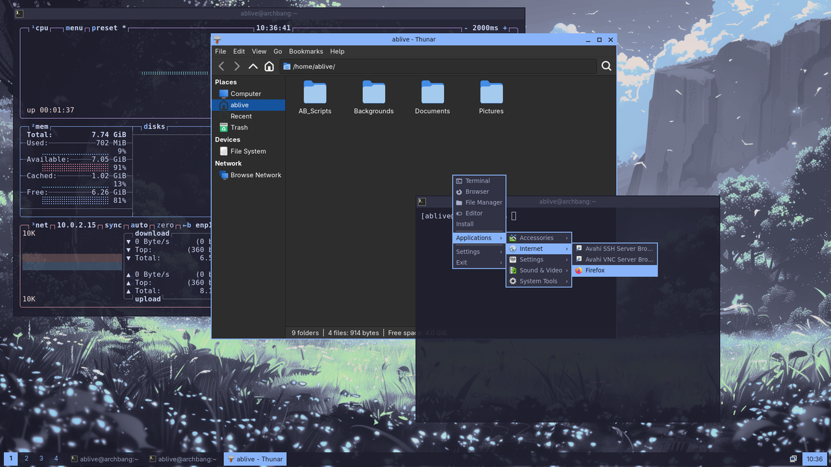Click the System Tools gear icon
The image size is (831, 467).
coord(514,281)
